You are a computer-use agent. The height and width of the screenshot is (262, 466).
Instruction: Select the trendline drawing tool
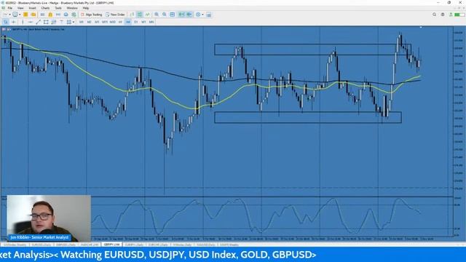[38, 22]
